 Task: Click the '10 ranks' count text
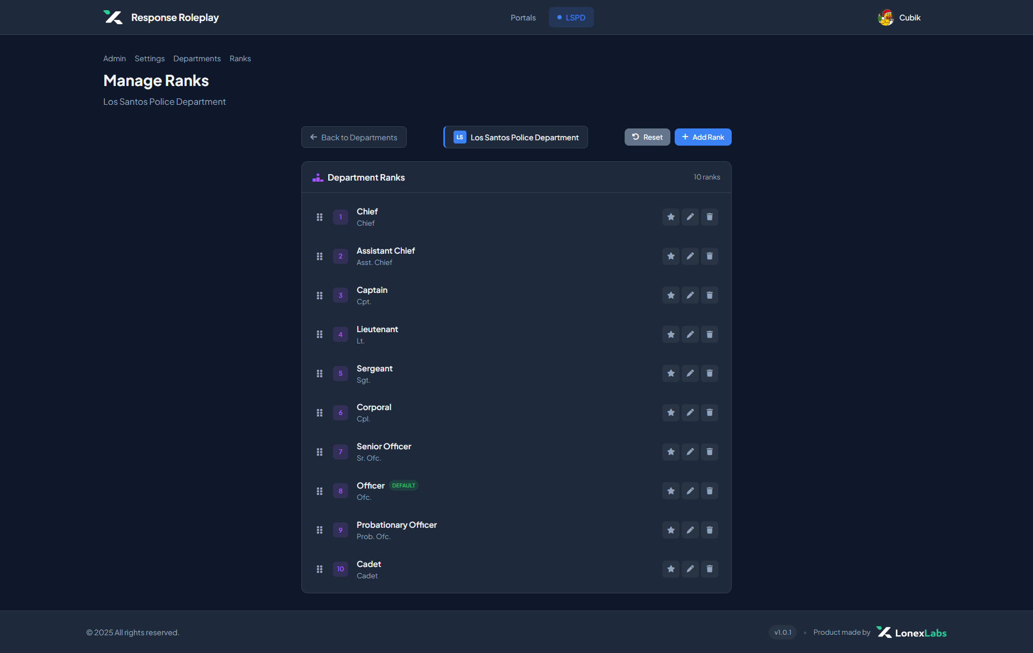coord(707,177)
